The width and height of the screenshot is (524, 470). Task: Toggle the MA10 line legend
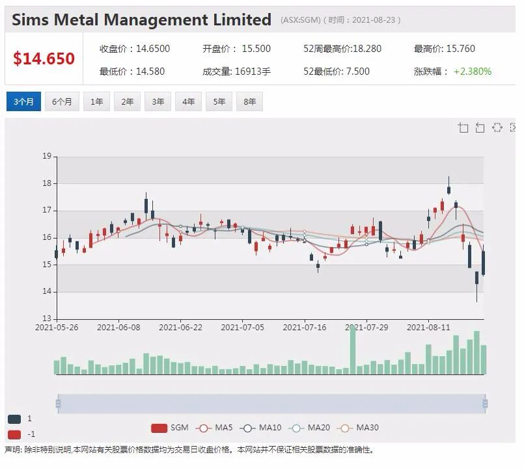click(x=260, y=428)
